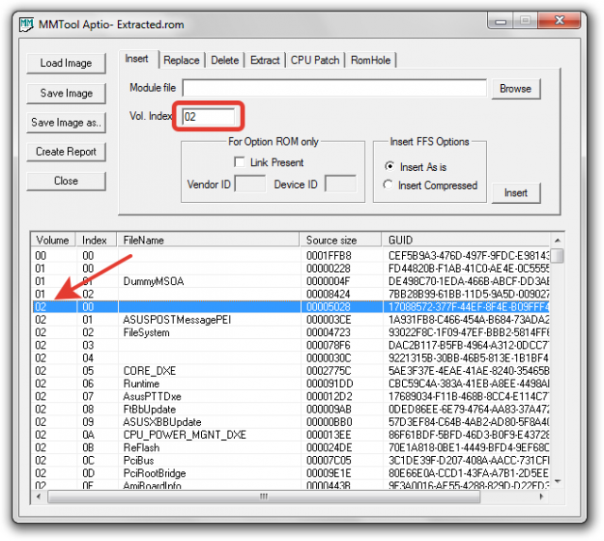Click highlighted source size 00005028
This screenshot has width=604, height=541.
pyautogui.click(x=328, y=307)
